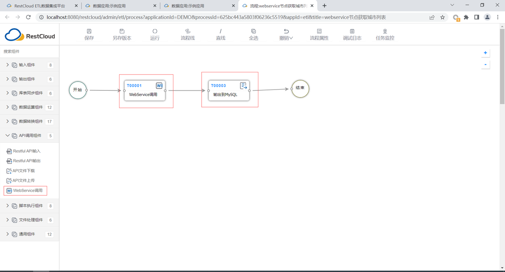
Task: Click the 输入组件 folder icon
Action: pos(15,65)
